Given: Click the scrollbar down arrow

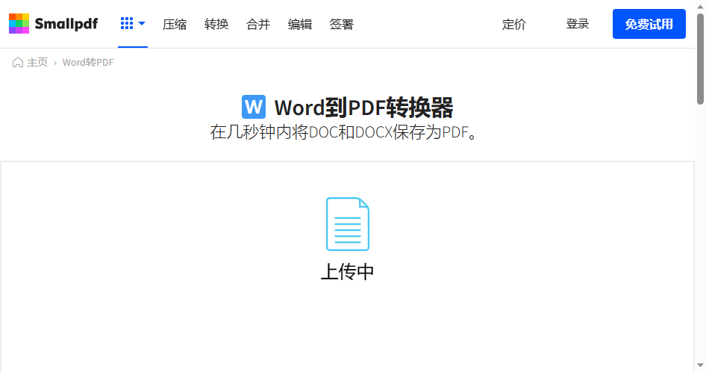Looking at the screenshot, I should pyautogui.click(x=700, y=366).
